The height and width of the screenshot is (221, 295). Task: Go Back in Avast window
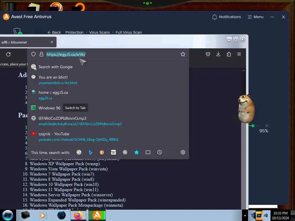pyautogui.click(x=54, y=32)
